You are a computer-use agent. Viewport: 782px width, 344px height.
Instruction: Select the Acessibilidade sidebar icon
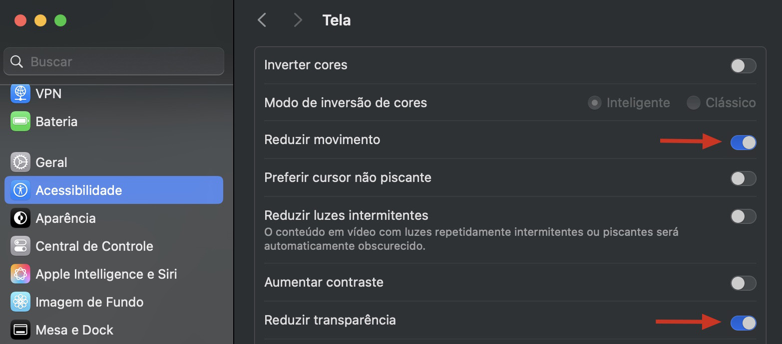click(x=21, y=190)
